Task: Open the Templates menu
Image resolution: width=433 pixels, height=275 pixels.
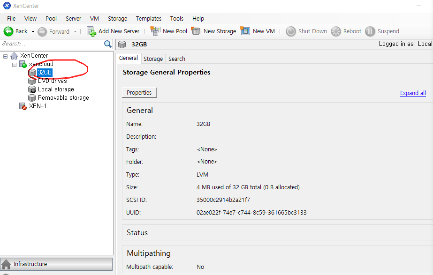Action: pos(149,18)
